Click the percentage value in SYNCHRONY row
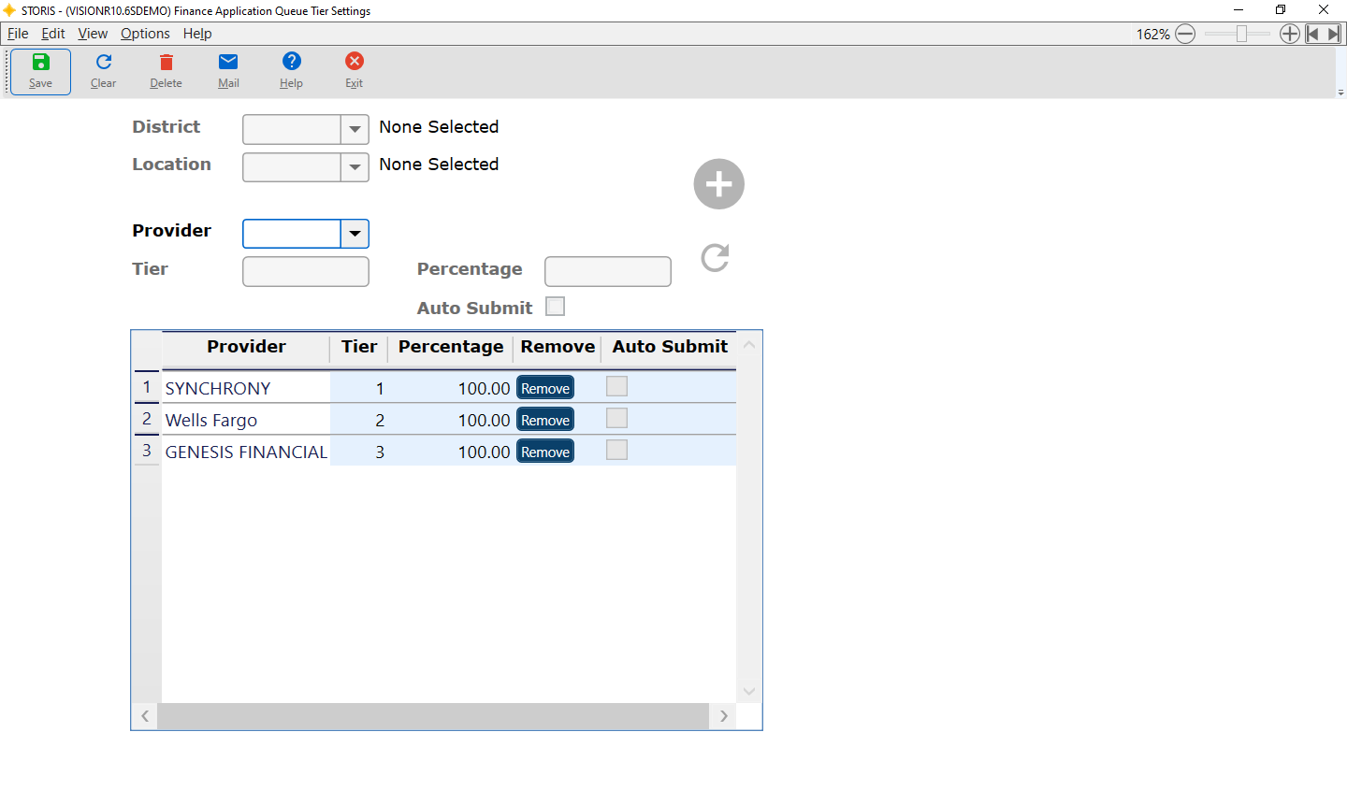 [x=484, y=388]
